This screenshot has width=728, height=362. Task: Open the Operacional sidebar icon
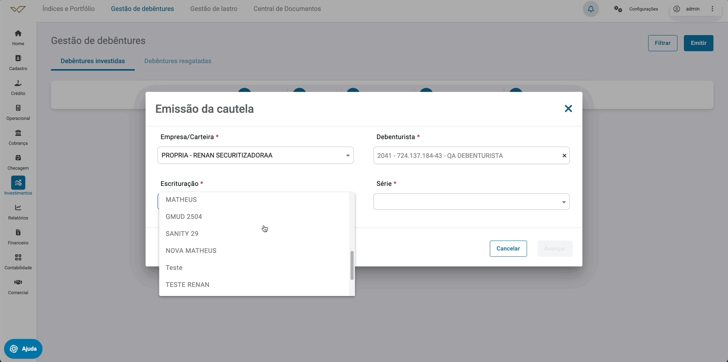(18, 108)
